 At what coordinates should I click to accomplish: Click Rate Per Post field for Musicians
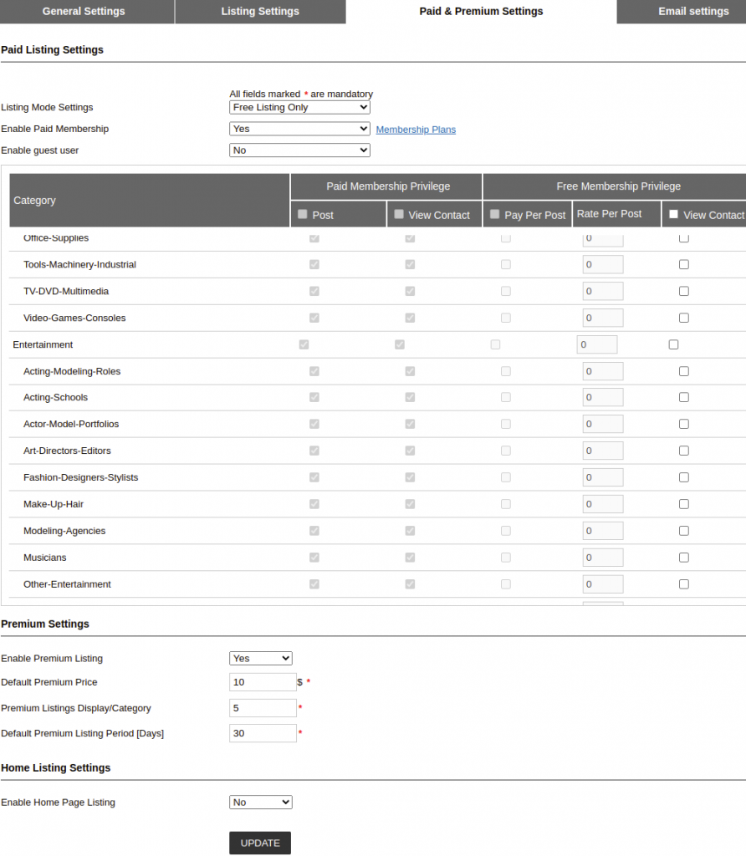tap(603, 558)
